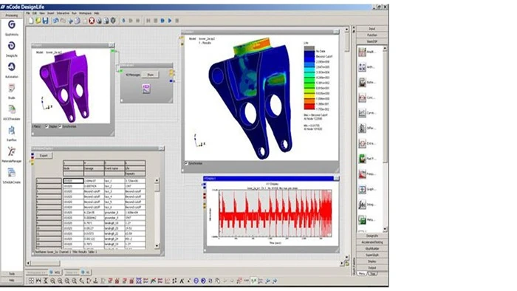Click Show button beside messages count
Screen dimensions: 517x291
tap(151, 75)
